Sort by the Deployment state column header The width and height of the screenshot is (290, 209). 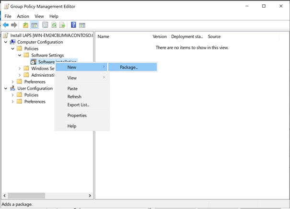click(x=187, y=36)
